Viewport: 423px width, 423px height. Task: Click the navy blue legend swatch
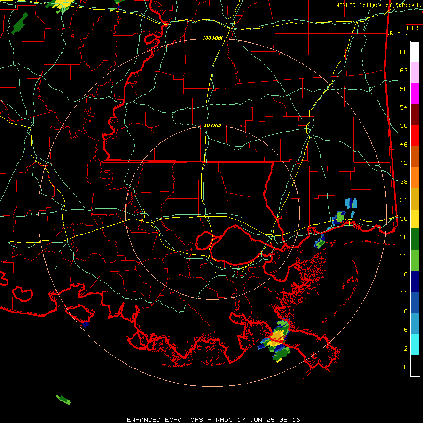coord(415,282)
